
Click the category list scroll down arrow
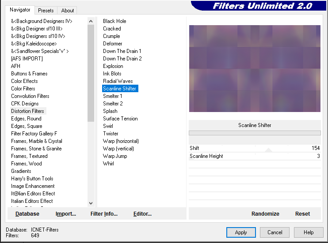pos(91,203)
